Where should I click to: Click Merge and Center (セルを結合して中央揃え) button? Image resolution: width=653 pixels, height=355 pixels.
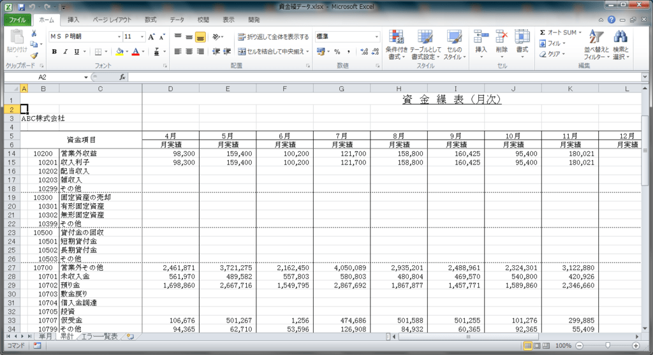(x=273, y=52)
